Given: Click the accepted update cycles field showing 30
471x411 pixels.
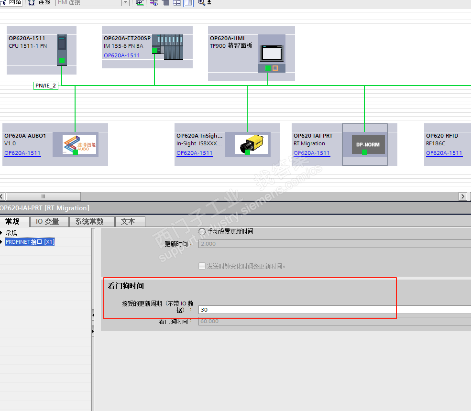Looking at the screenshot, I should coord(335,310).
